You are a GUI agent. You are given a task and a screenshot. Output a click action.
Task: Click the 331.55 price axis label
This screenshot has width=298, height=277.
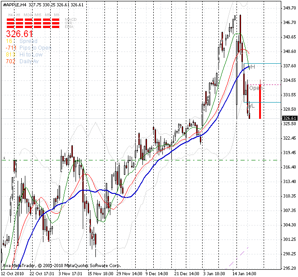(x=289, y=95)
